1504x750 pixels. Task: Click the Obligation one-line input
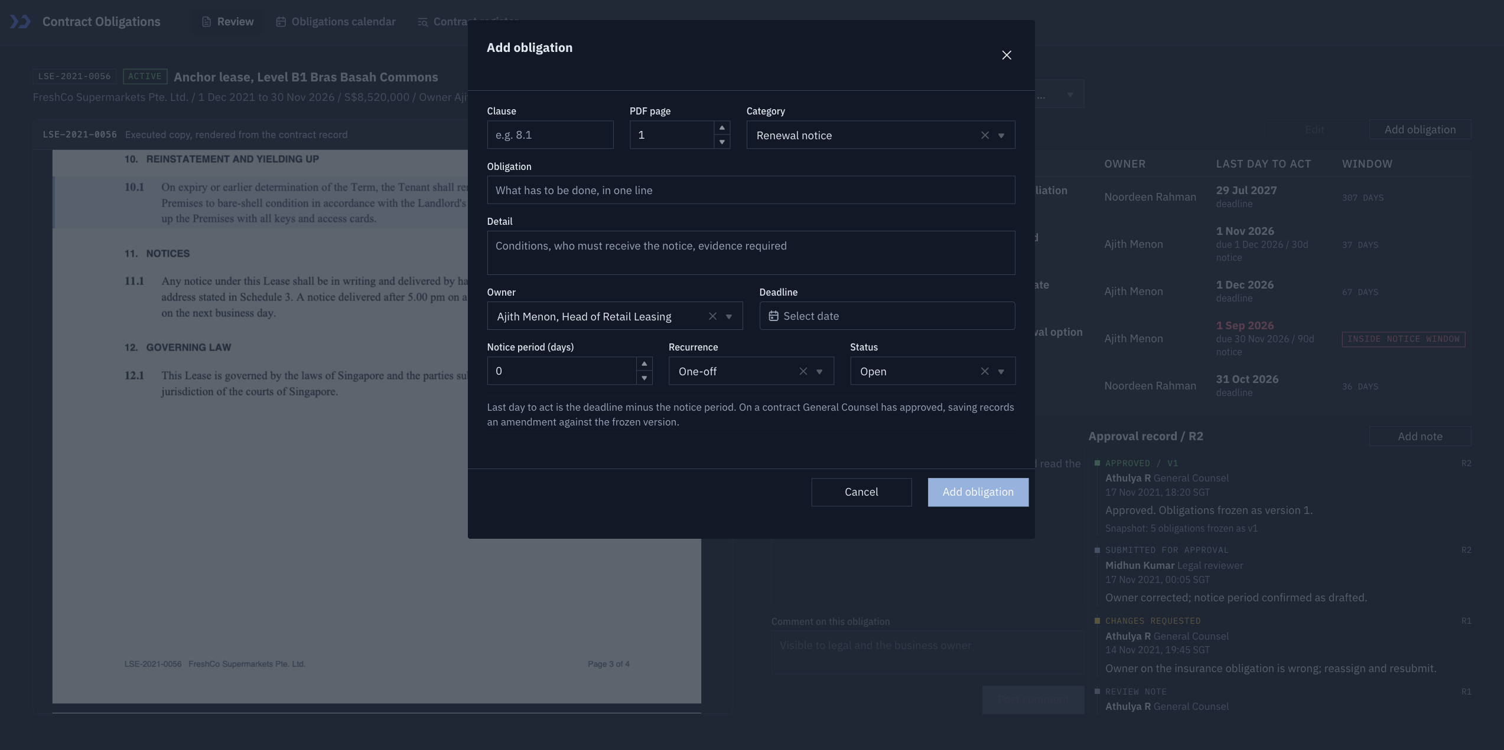click(x=751, y=190)
